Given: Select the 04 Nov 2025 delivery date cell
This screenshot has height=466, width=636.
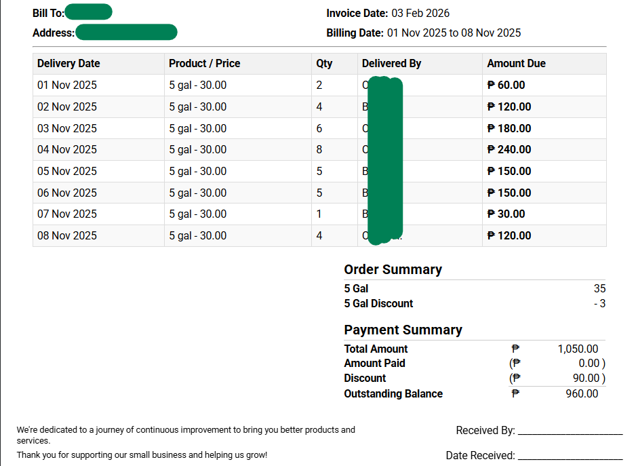Looking at the screenshot, I should 67,150.
